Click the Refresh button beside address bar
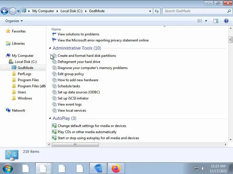 tap(157, 11)
